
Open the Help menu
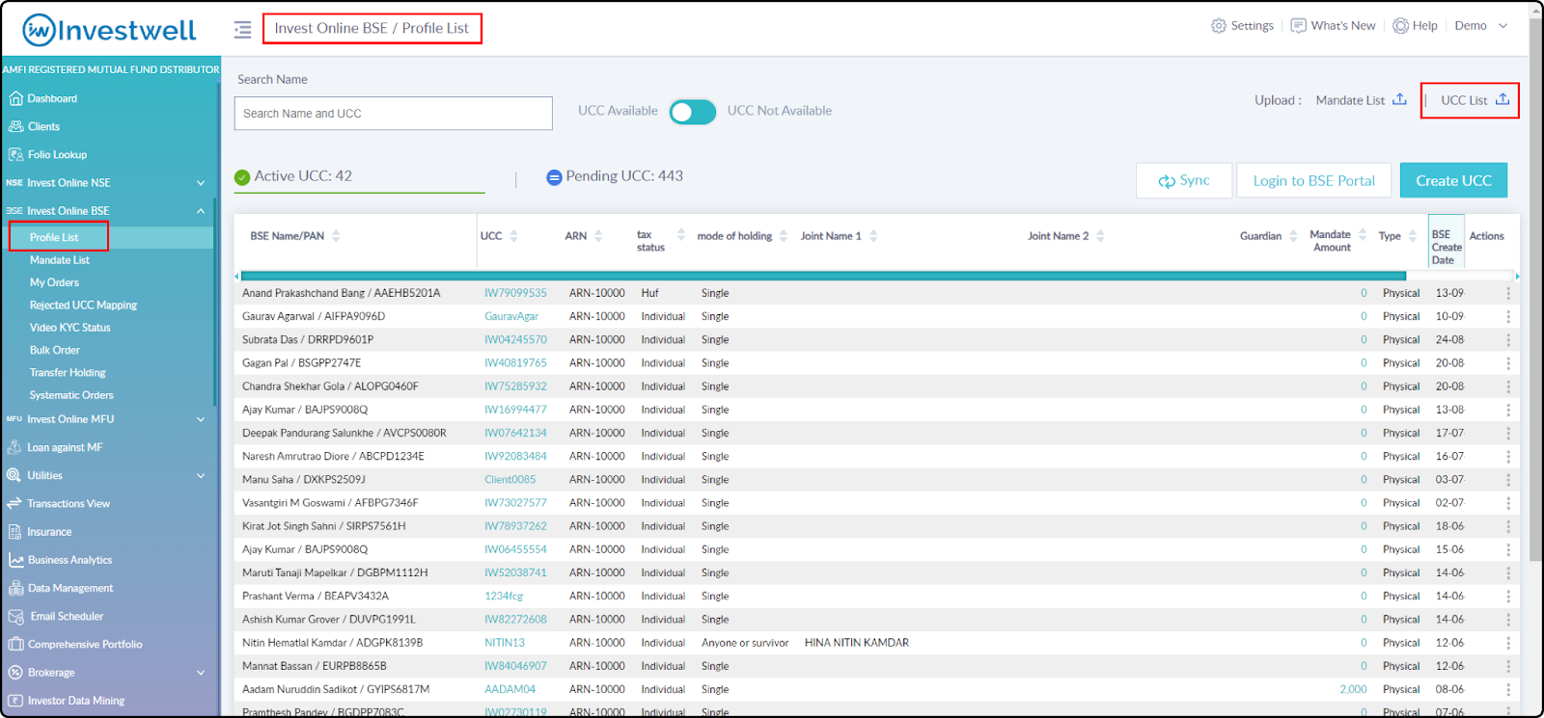coord(1415,26)
